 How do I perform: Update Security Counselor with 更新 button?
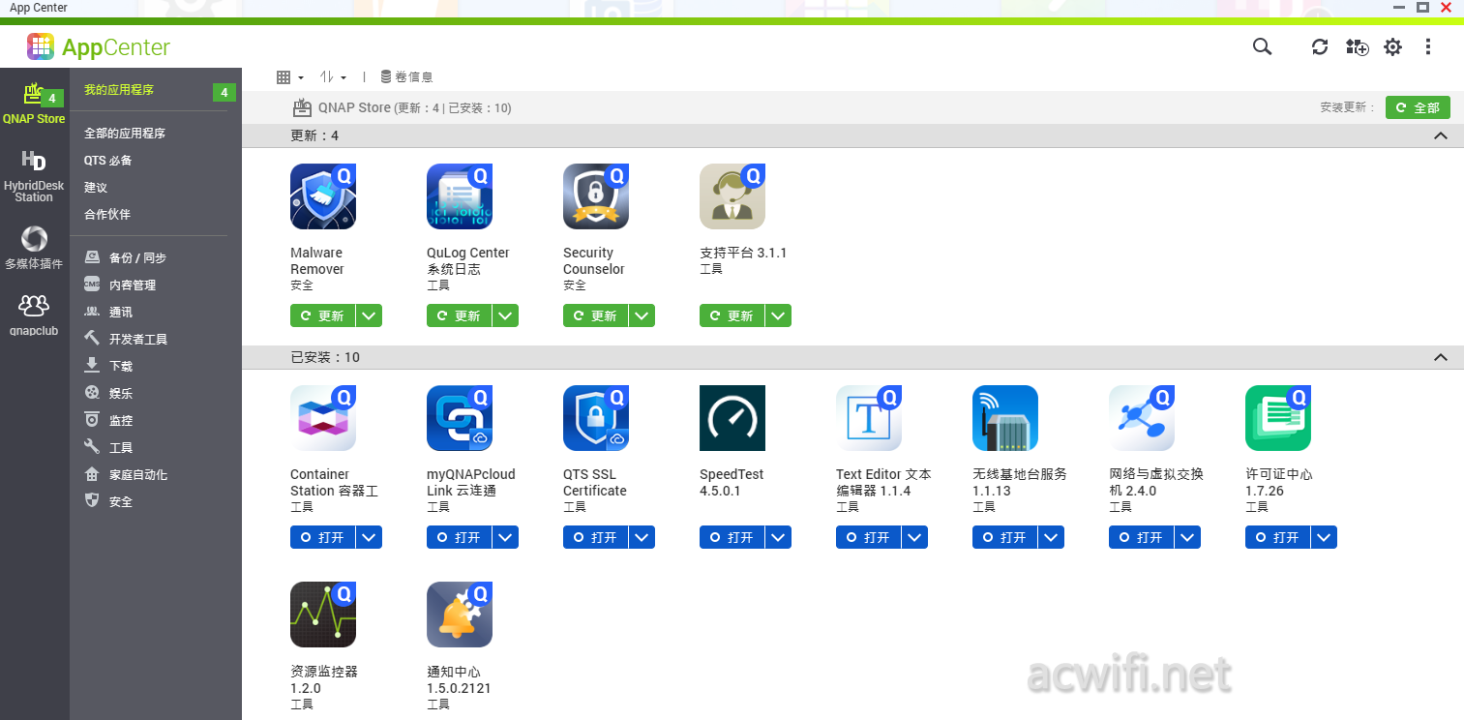pyautogui.click(x=596, y=315)
